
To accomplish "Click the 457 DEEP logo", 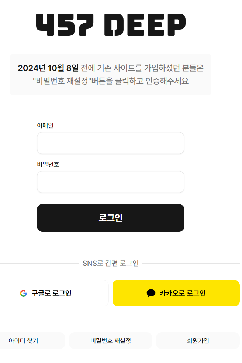I will click(111, 24).
